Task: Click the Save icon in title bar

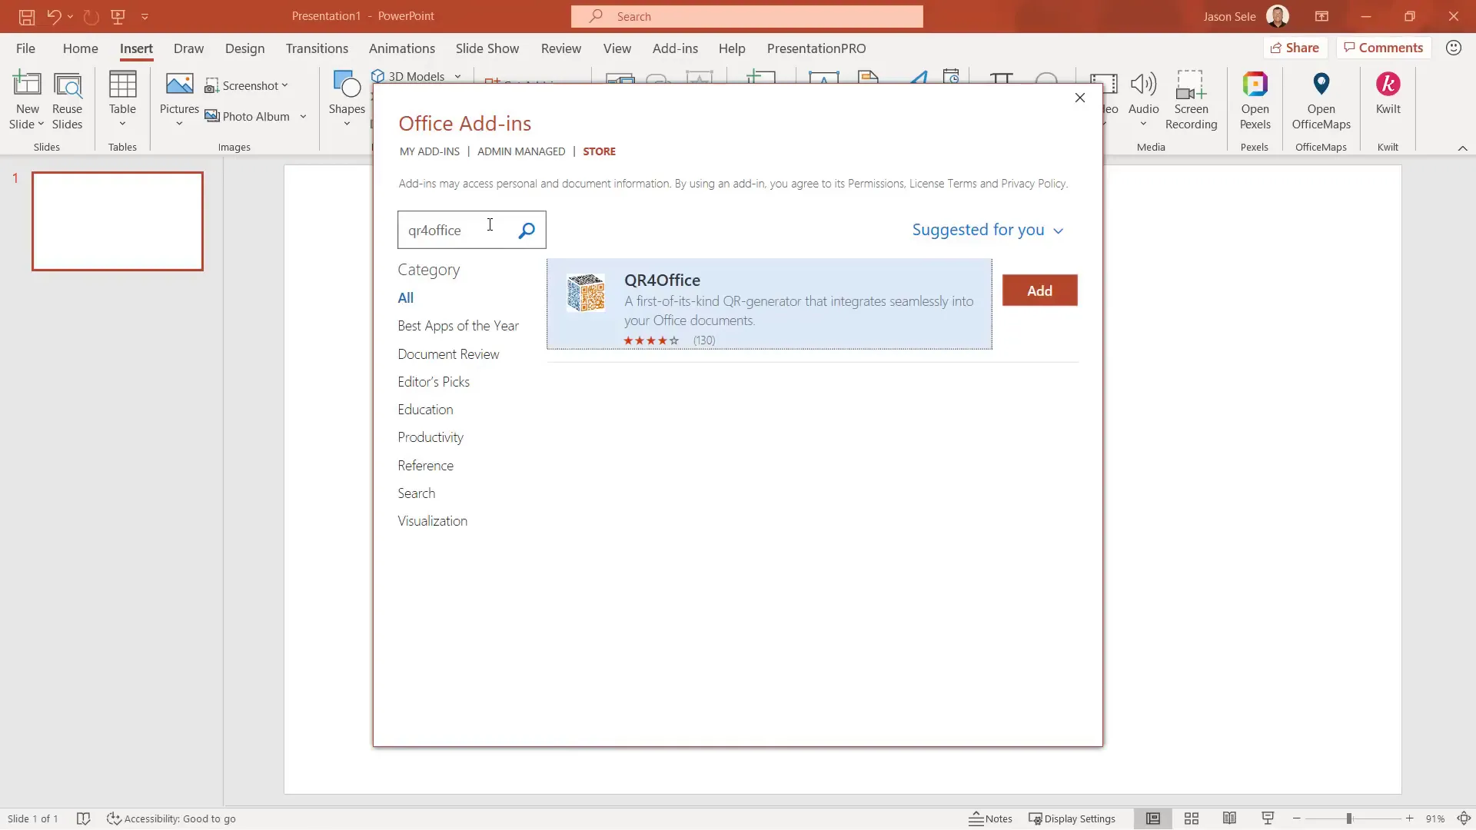Action: tap(26, 16)
